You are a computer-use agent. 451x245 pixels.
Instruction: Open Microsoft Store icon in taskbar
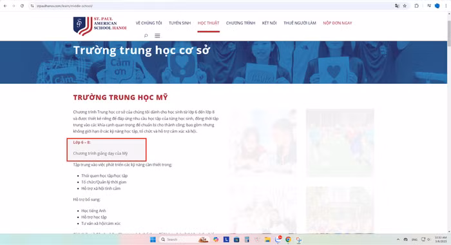click(x=236, y=240)
